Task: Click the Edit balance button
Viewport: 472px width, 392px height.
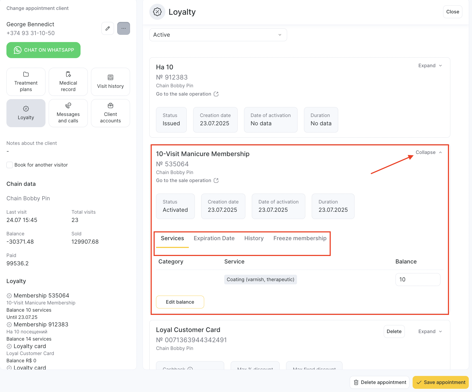Action: click(x=180, y=302)
